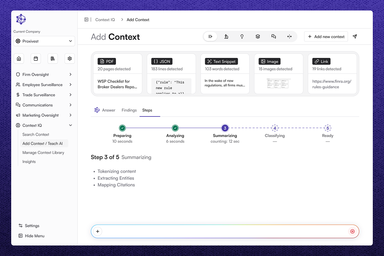This screenshot has height=256, width=384.
Task: Click the expand-arrows icon in the context toolbar
Action: 290,36
